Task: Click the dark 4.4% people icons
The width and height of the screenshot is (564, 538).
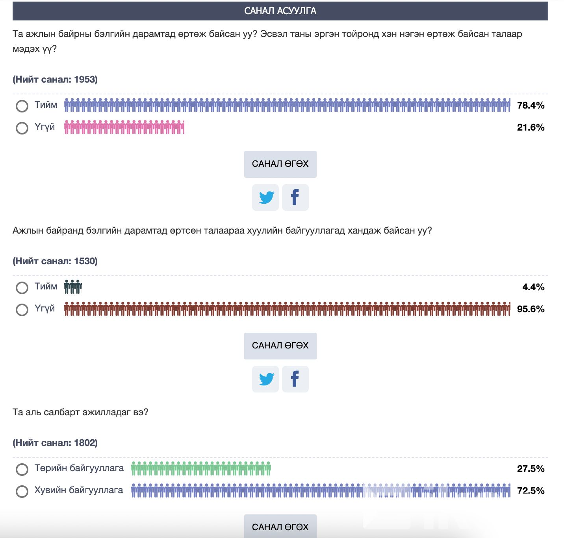Action: coord(73,287)
